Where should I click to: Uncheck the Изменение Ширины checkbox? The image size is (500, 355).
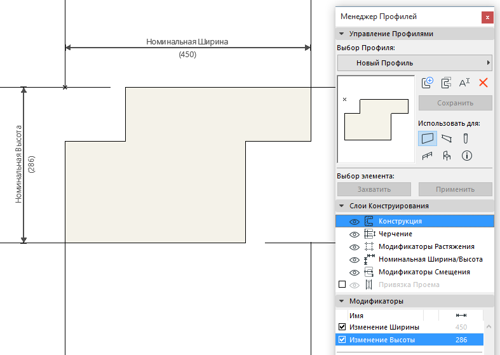(342, 327)
